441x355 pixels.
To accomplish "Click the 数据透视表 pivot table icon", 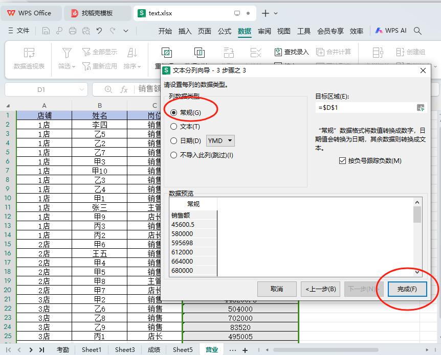I will pyautogui.click(x=29, y=53).
